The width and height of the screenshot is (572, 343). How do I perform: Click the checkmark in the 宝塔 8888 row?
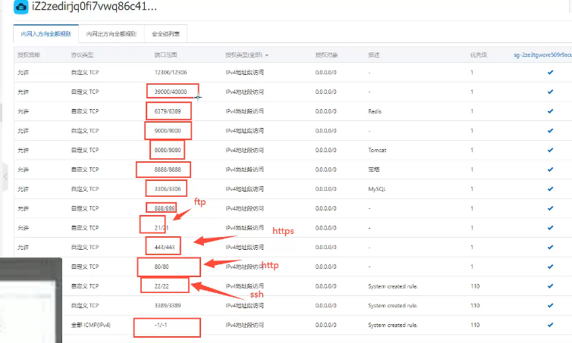[550, 170]
